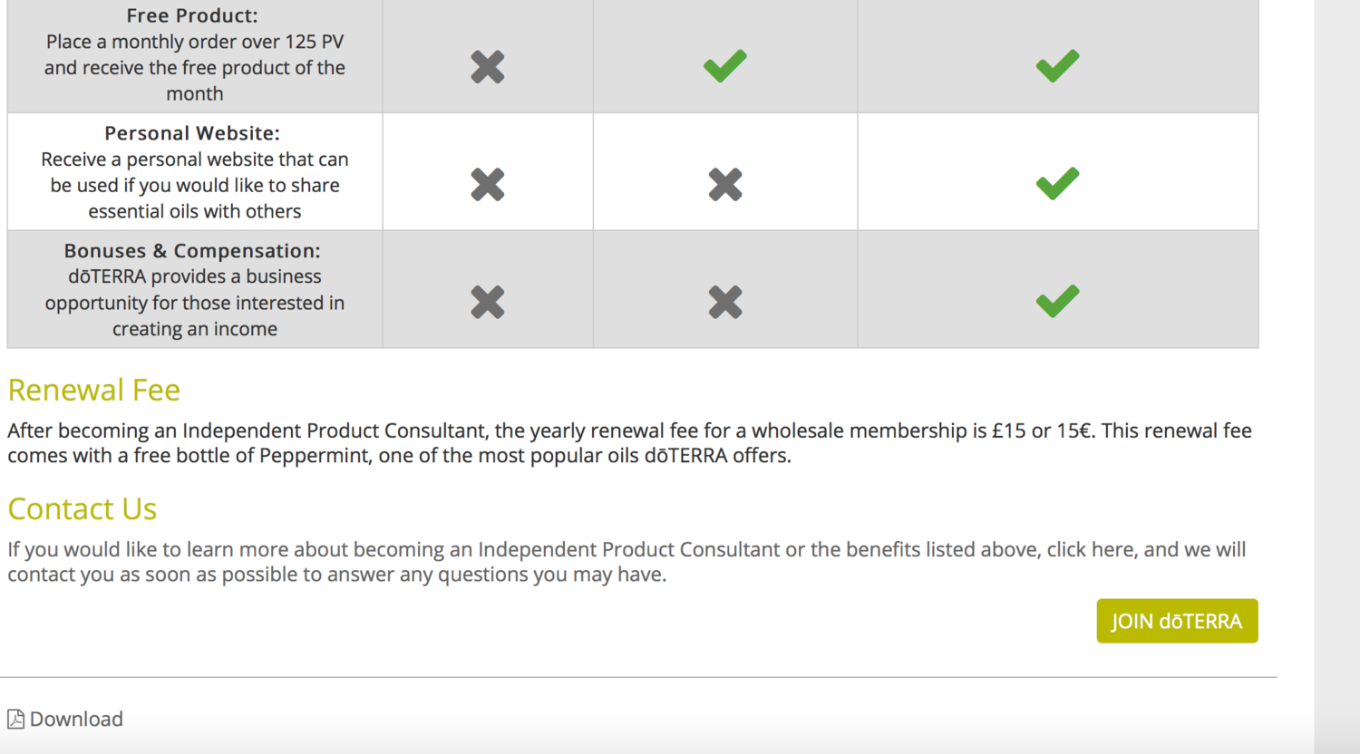Viewport: 1360px width, 754px height.
Task: Select the Renewal Fee heading
Action: coord(94,390)
